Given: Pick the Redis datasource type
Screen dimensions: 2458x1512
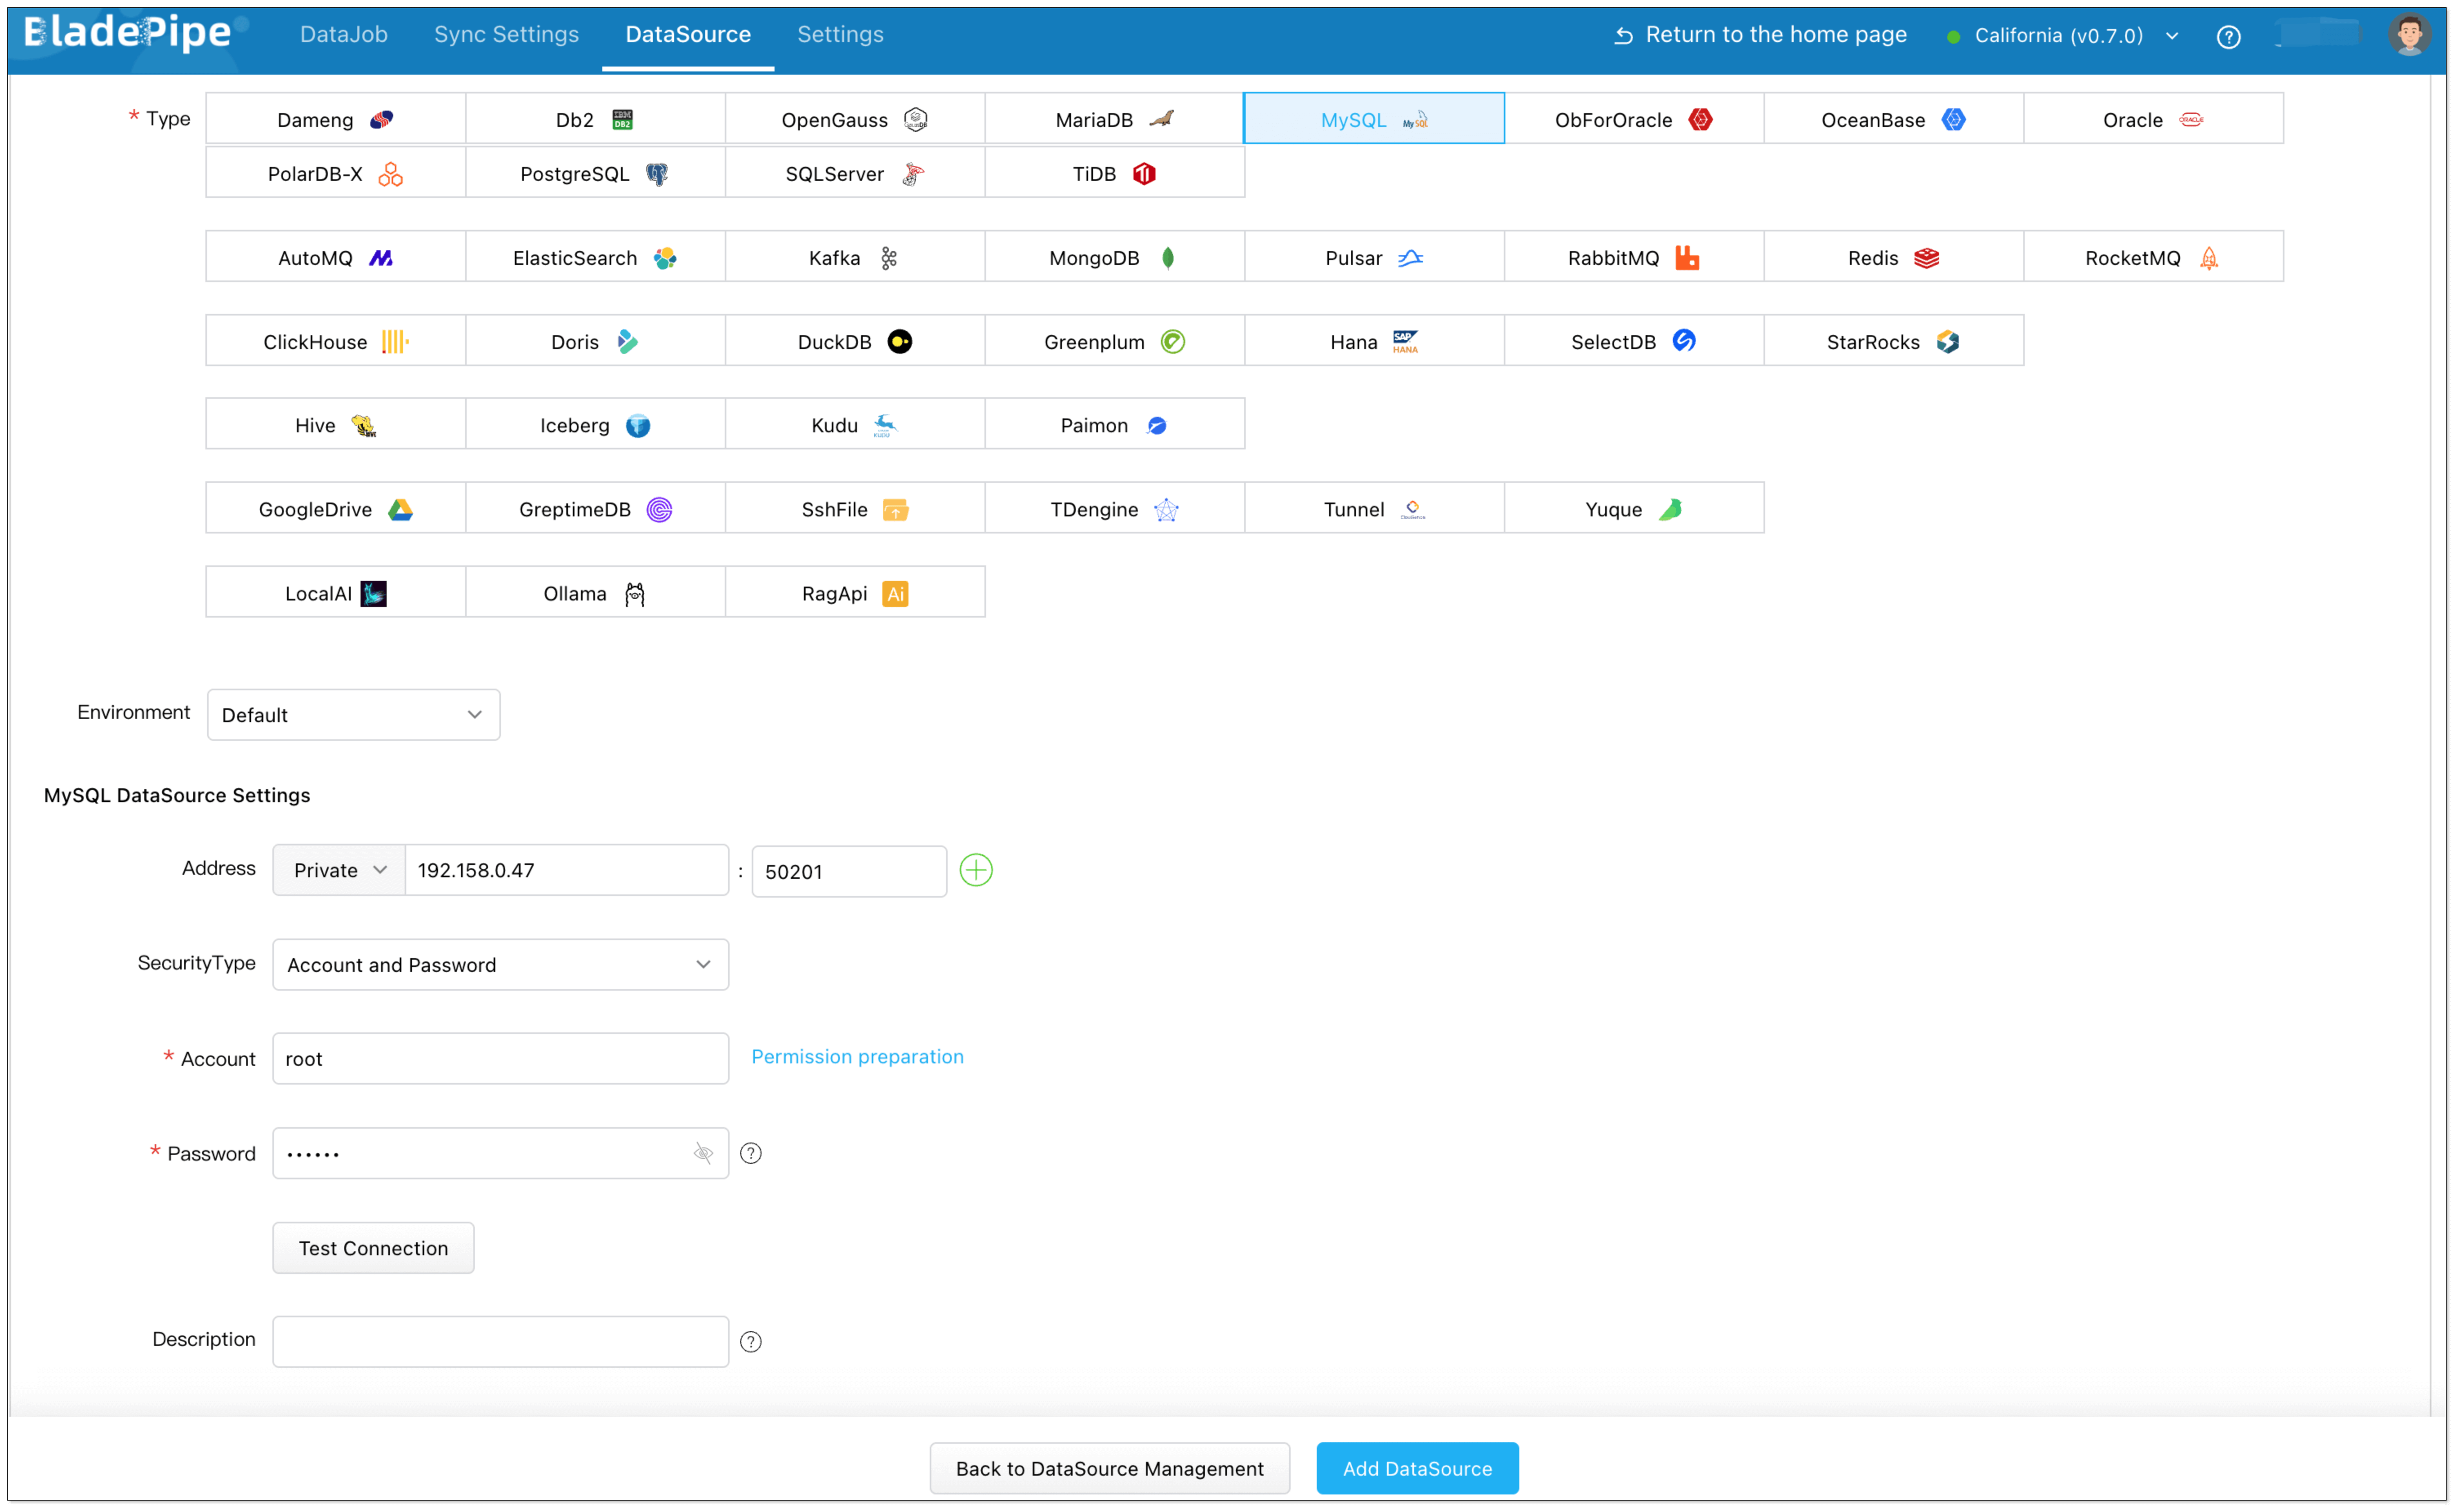Looking at the screenshot, I should pyautogui.click(x=1893, y=258).
